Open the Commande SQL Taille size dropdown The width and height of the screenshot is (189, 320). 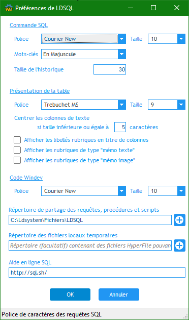181,39
